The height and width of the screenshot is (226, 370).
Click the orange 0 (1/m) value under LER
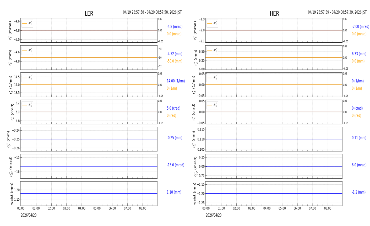(x=172, y=88)
